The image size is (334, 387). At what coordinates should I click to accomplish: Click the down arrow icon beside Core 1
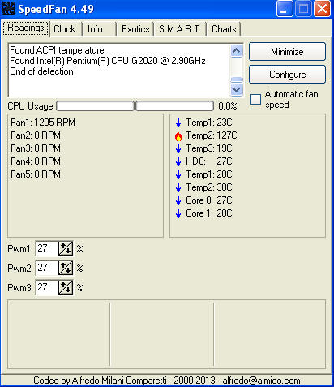(x=178, y=213)
